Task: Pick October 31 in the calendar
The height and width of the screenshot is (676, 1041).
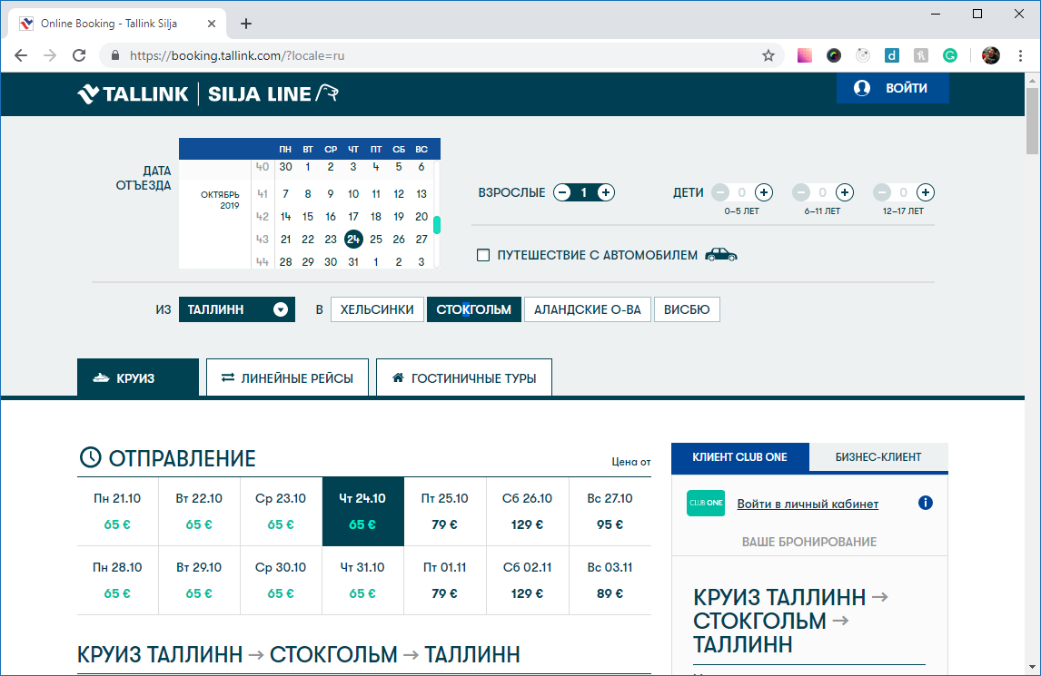Action: 353,262
